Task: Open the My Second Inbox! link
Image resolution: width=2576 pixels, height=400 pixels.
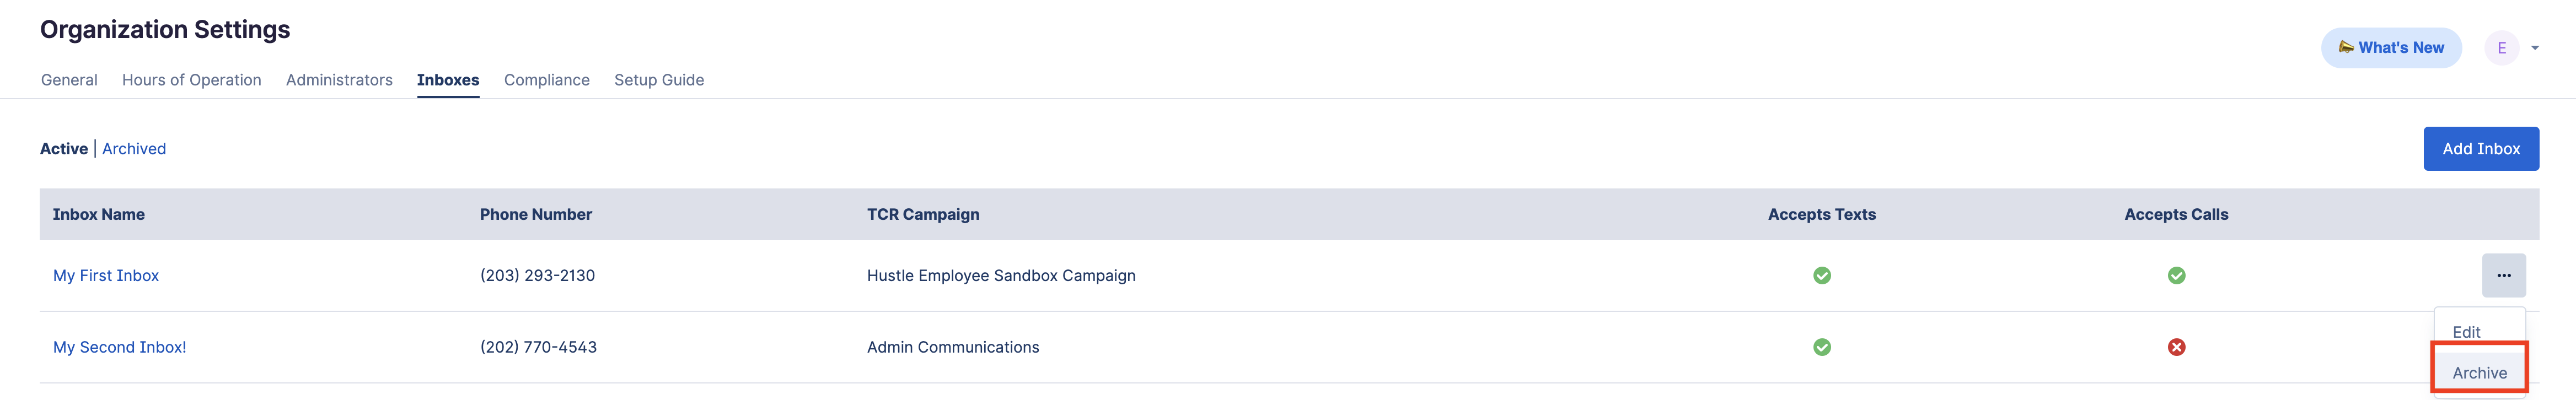Action: pos(119,347)
